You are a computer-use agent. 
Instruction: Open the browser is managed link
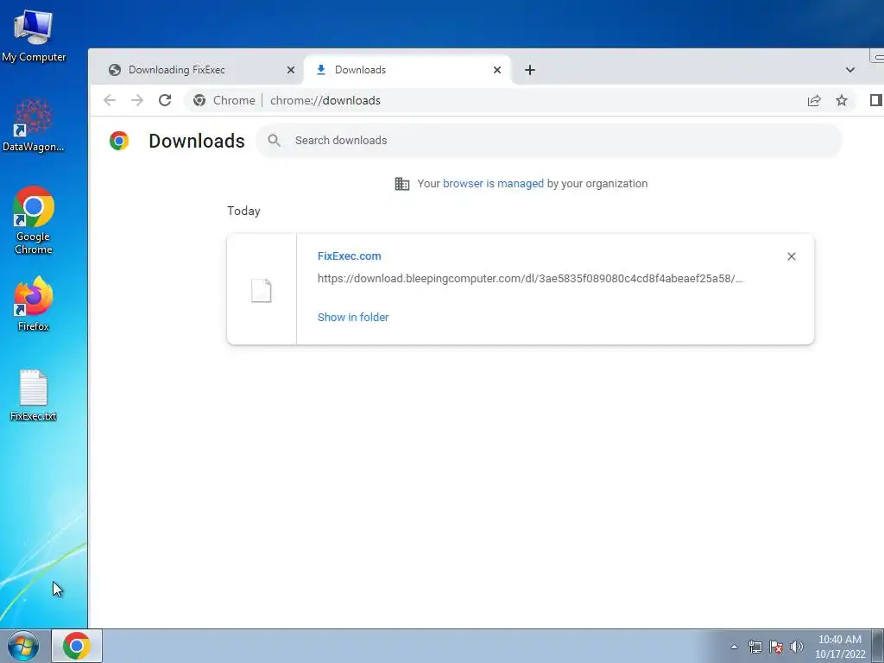coord(493,184)
